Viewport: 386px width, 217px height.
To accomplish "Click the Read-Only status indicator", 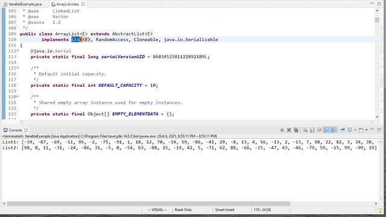I will (x=183, y=210).
